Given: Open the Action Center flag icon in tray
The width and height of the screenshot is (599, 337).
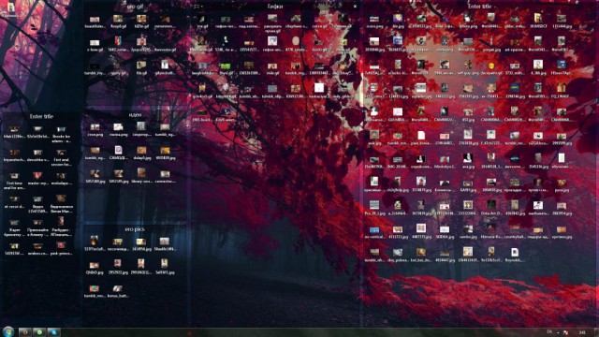Looking at the screenshot, I should (565, 333).
